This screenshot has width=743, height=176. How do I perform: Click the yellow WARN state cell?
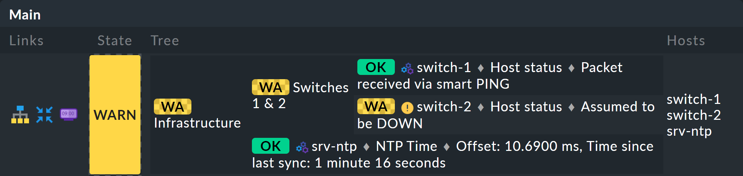[115, 115]
